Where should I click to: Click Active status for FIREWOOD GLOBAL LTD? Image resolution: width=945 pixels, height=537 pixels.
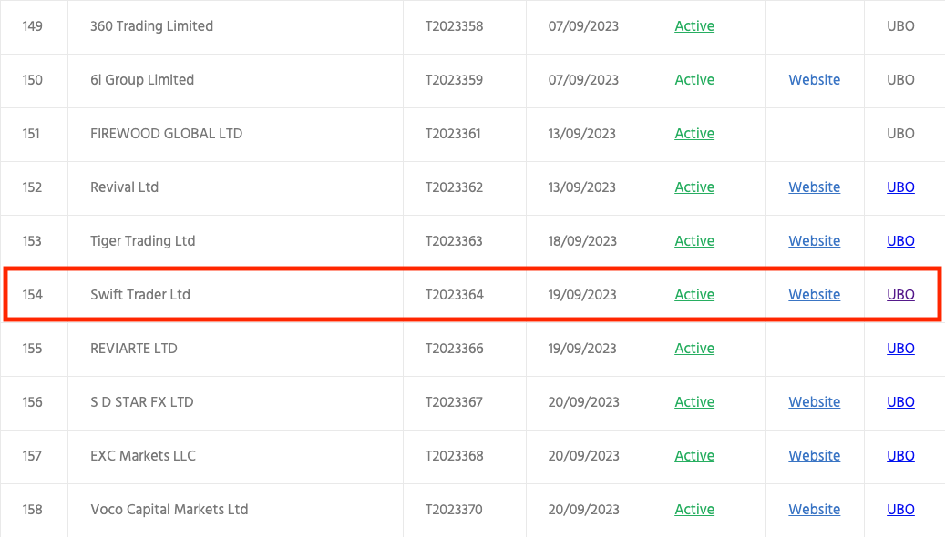[694, 133]
